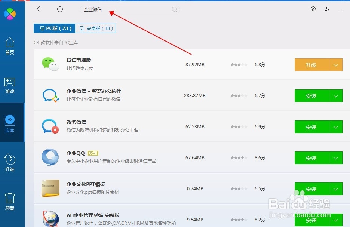Click the 0.74MB size text
This screenshot has height=227, width=350.
(195, 188)
